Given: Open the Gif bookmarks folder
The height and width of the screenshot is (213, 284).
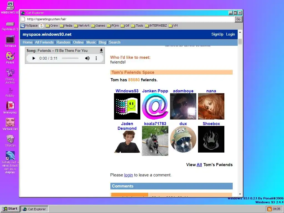Looking at the screenshot, I should [x=125, y=26].
